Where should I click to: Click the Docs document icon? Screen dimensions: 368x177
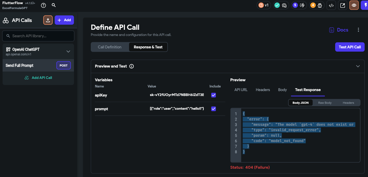coord(332,30)
